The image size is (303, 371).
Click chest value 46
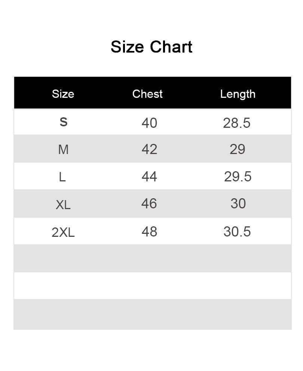click(149, 203)
